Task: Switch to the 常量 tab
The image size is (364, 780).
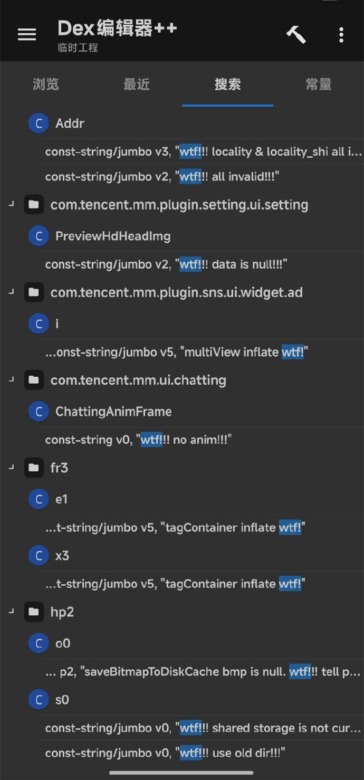Action: pyautogui.click(x=319, y=84)
